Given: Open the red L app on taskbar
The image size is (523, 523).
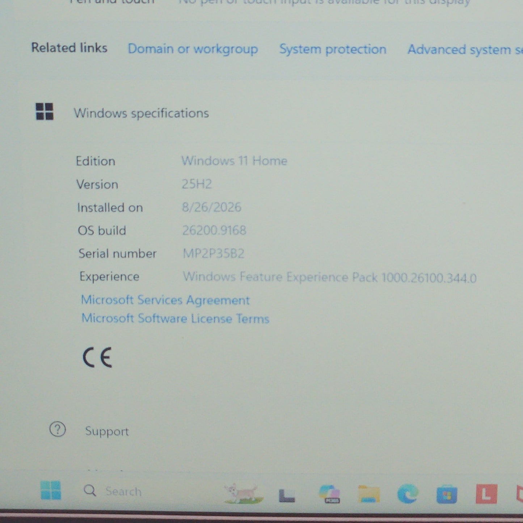Looking at the screenshot, I should 486,494.
